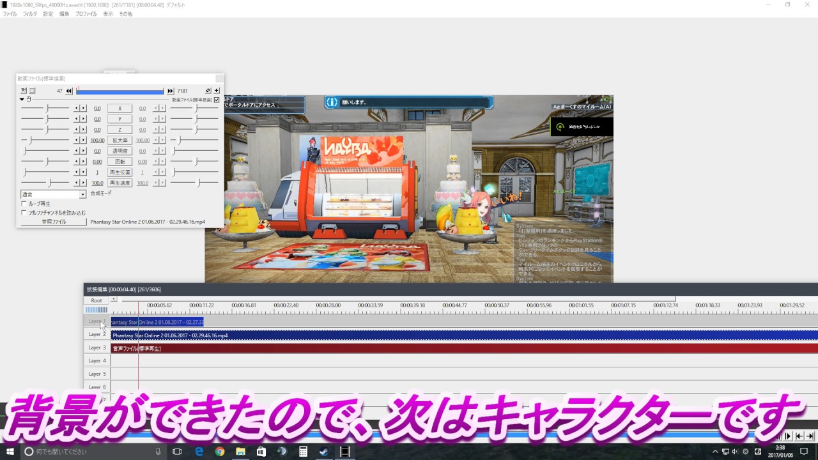Click the timeline zoom scale bar under Root
Viewport: 818px width, 460px height.
(x=96, y=310)
